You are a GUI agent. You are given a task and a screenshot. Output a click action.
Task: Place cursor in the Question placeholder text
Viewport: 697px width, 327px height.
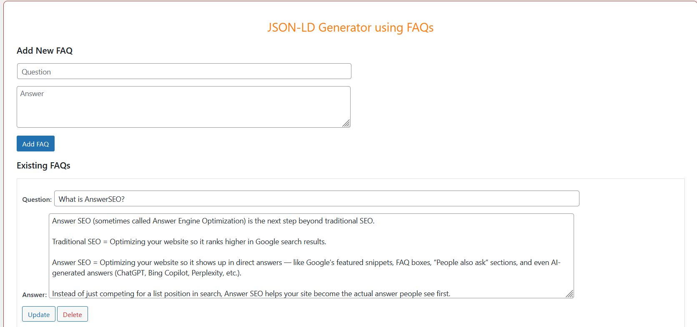36,71
